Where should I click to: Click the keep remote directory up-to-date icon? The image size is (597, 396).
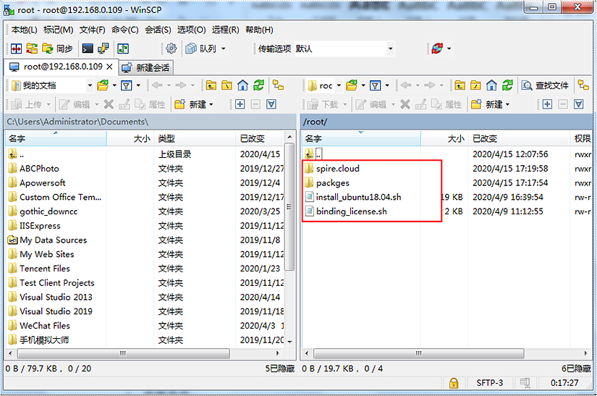pos(123,49)
